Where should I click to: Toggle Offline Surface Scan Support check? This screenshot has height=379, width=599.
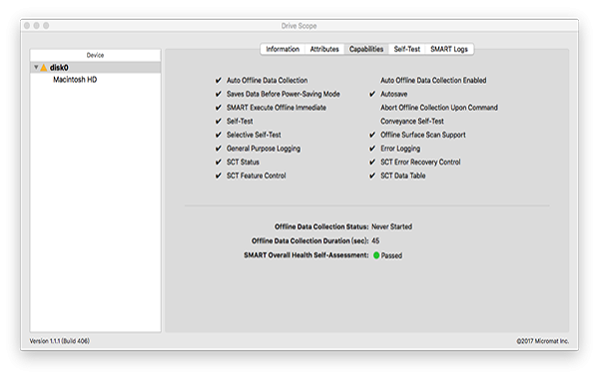coord(372,135)
